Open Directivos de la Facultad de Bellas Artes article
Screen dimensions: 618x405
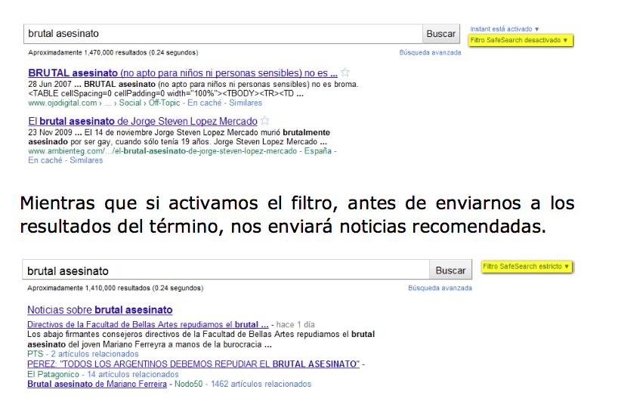coord(147,324)
